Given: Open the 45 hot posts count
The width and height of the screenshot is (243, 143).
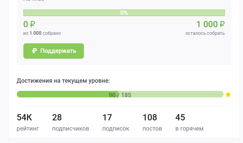Looking at the screenshot, I should pyautogui.click(x=180, y=117).
